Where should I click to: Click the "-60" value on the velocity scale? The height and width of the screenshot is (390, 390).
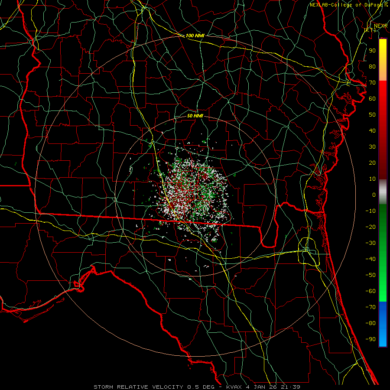coord(370,291)
